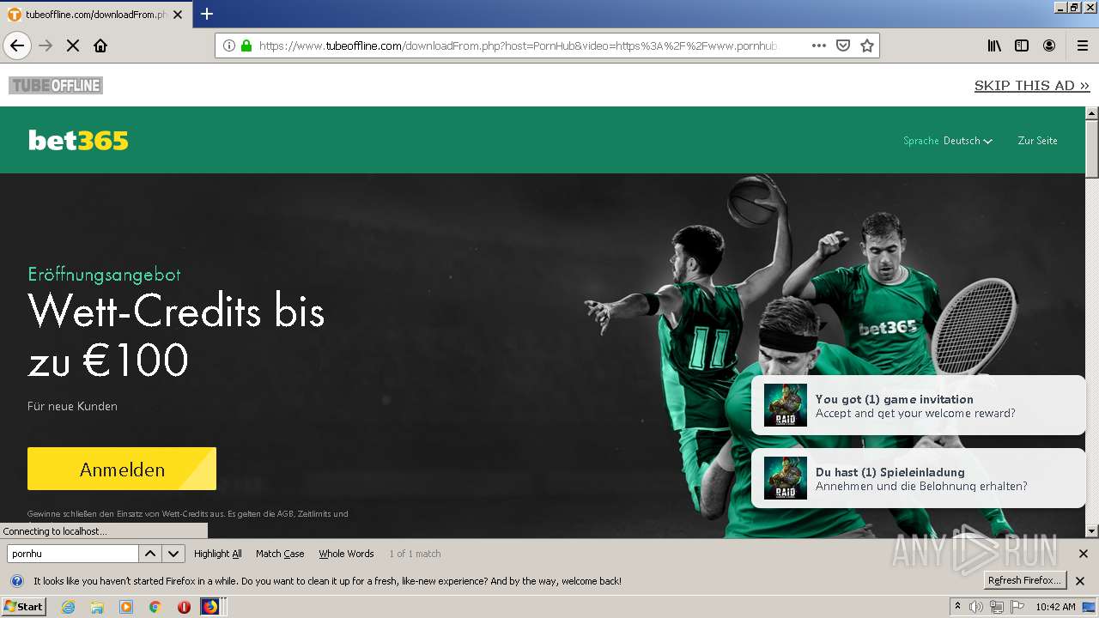
Task: Show hidden system tray icons
Action: [x=958, y=606]
